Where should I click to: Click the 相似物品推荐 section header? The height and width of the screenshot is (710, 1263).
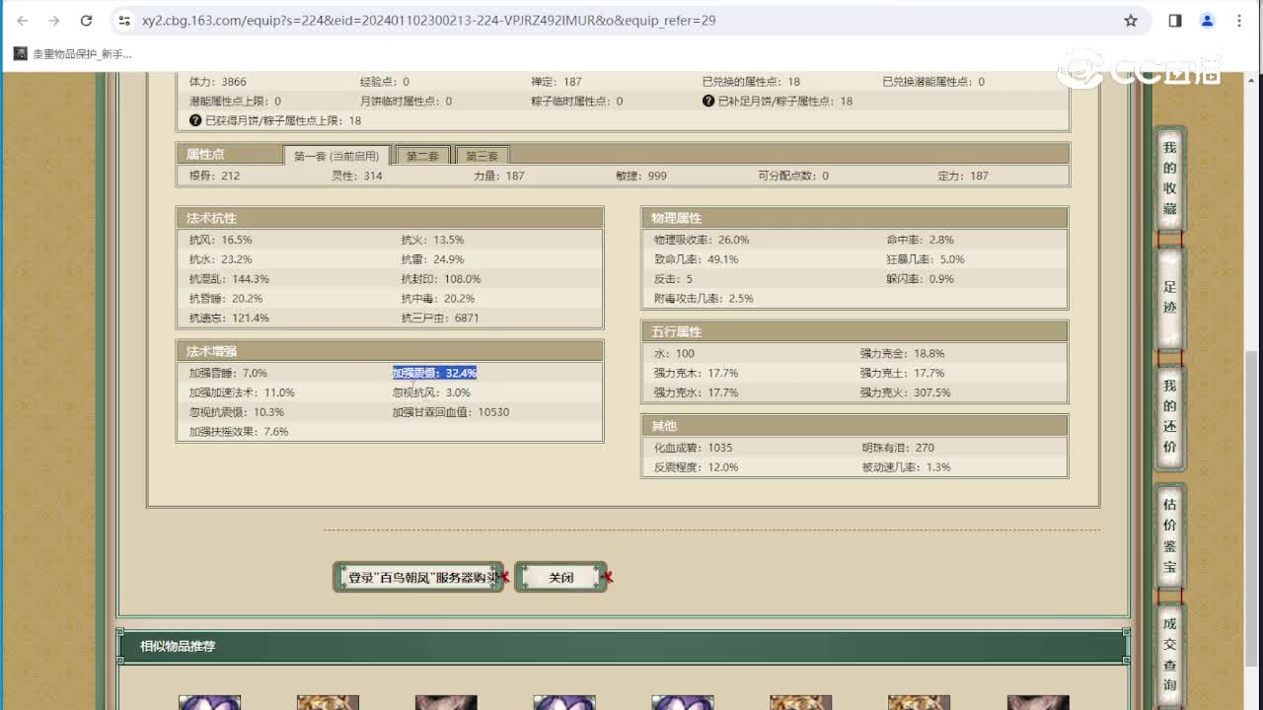(x=623, y=647)
